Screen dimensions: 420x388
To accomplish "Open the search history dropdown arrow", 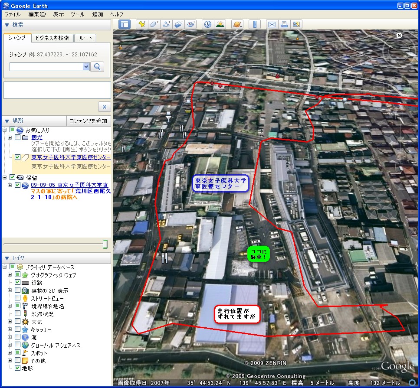I will (x=86, y=66).
